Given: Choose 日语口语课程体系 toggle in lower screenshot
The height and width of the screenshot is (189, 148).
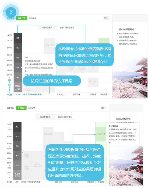Looking at the screenshot, I should tap(65, 117).
